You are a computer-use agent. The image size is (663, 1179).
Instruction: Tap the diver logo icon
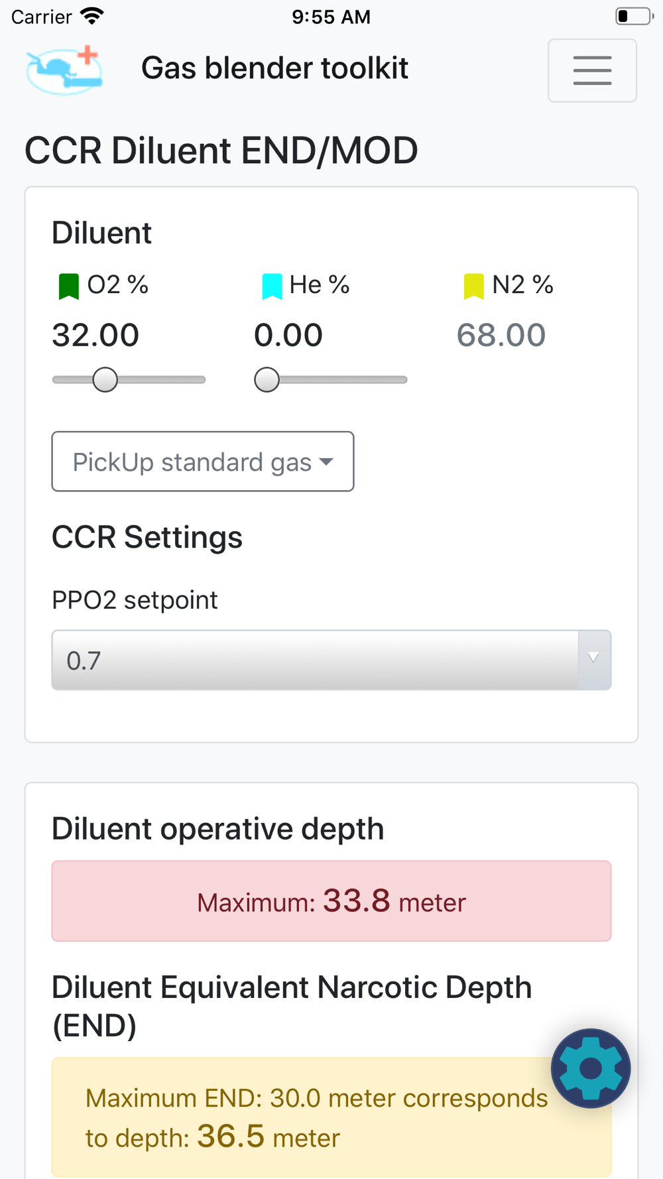point(64,70)
